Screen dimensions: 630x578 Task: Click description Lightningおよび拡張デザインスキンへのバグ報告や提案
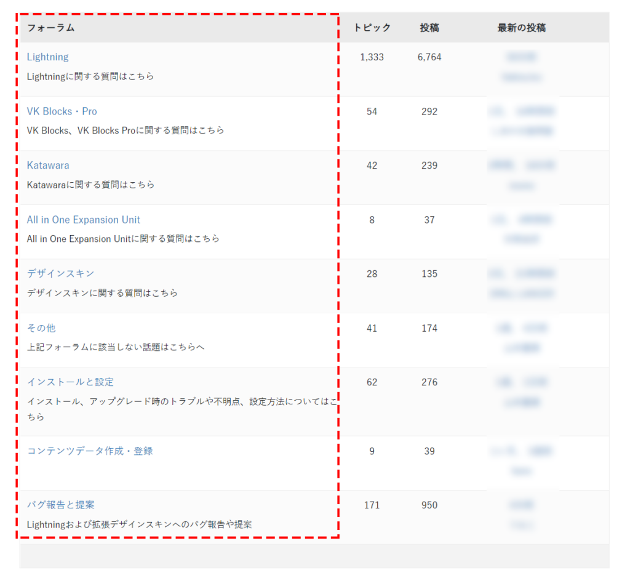click(x=140, y=524)
